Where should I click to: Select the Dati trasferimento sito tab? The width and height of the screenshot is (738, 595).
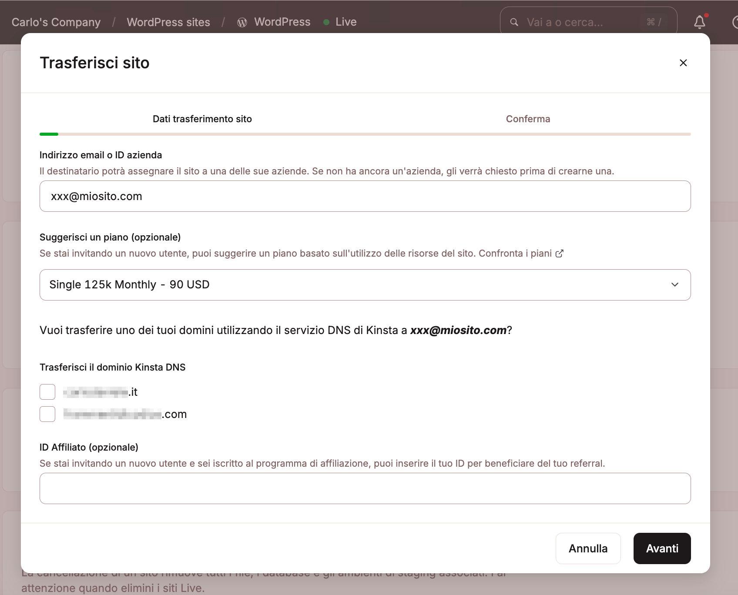tap(202, 119)
